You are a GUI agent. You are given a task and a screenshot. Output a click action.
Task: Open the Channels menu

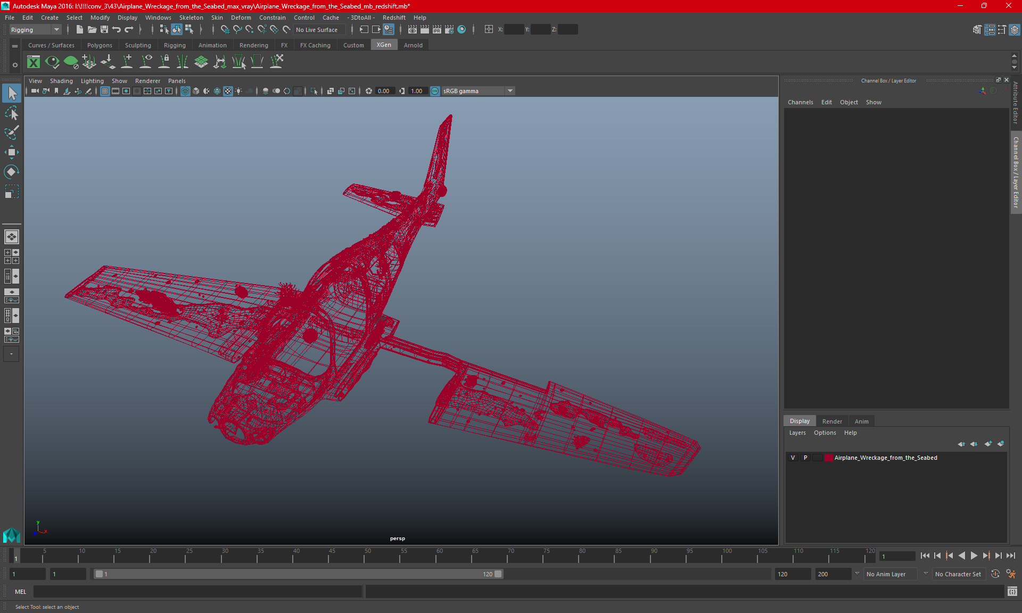800,102
